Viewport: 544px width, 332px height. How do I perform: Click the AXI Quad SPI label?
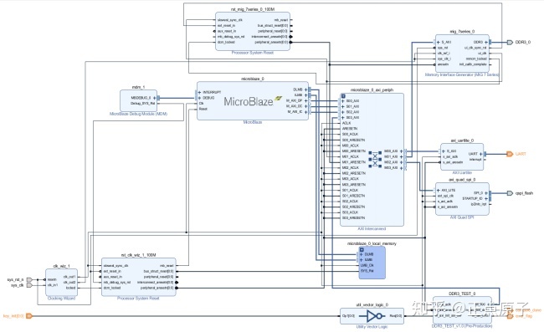[x=462, y=217]
